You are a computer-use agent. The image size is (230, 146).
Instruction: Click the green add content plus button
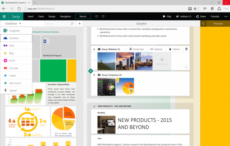click(x=91, y=71)
